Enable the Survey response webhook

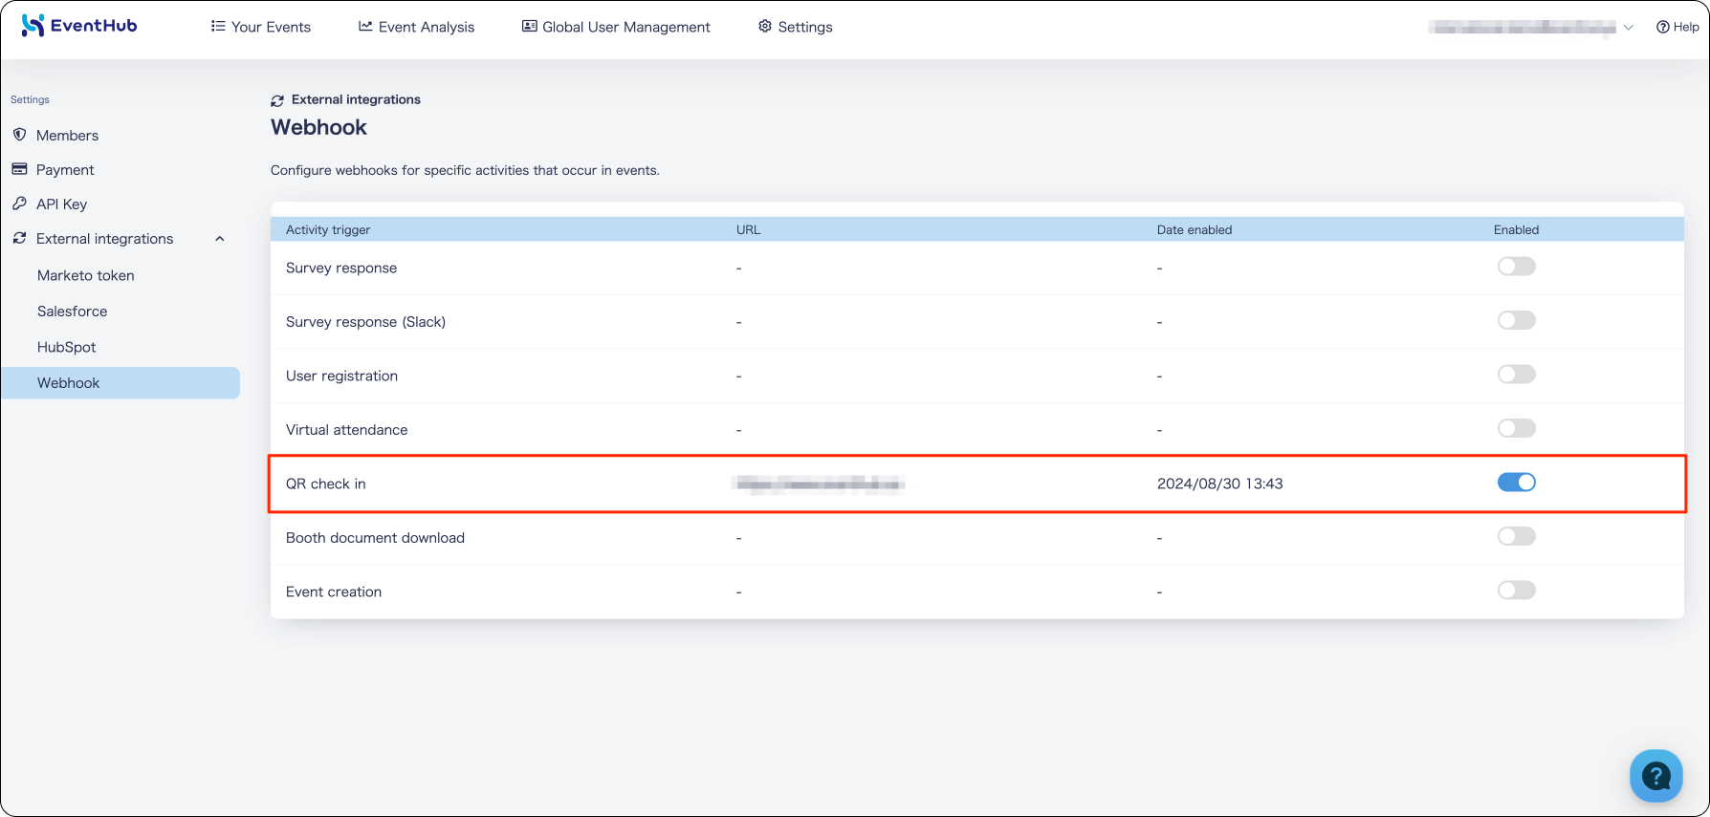point(1516,267)
